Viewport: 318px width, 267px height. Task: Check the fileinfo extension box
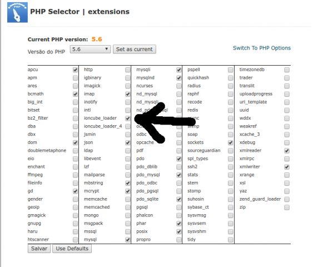(75, 183)
